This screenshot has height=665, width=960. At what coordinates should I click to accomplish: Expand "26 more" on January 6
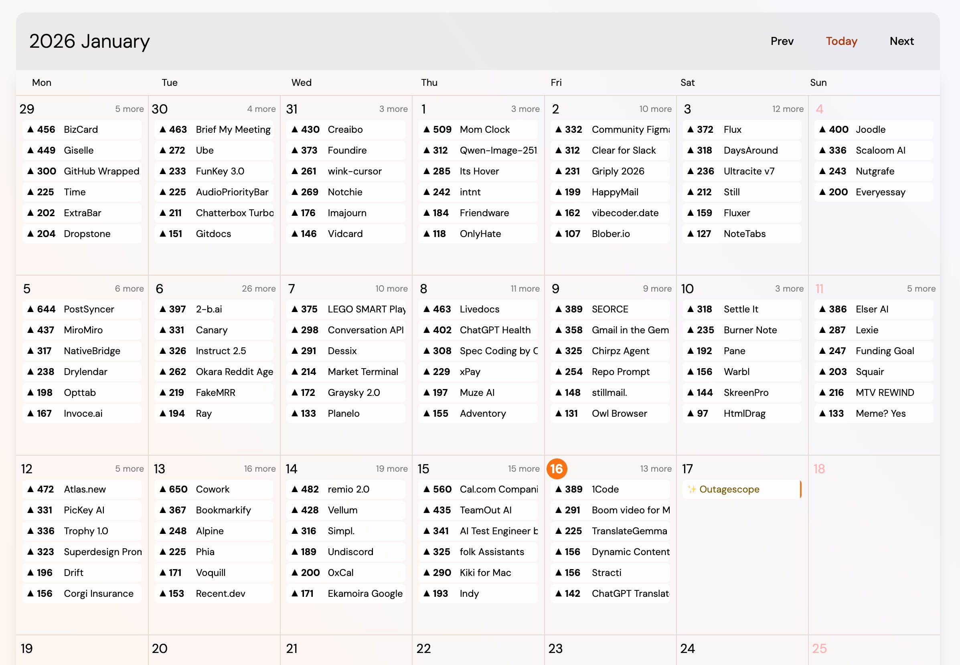258,289
